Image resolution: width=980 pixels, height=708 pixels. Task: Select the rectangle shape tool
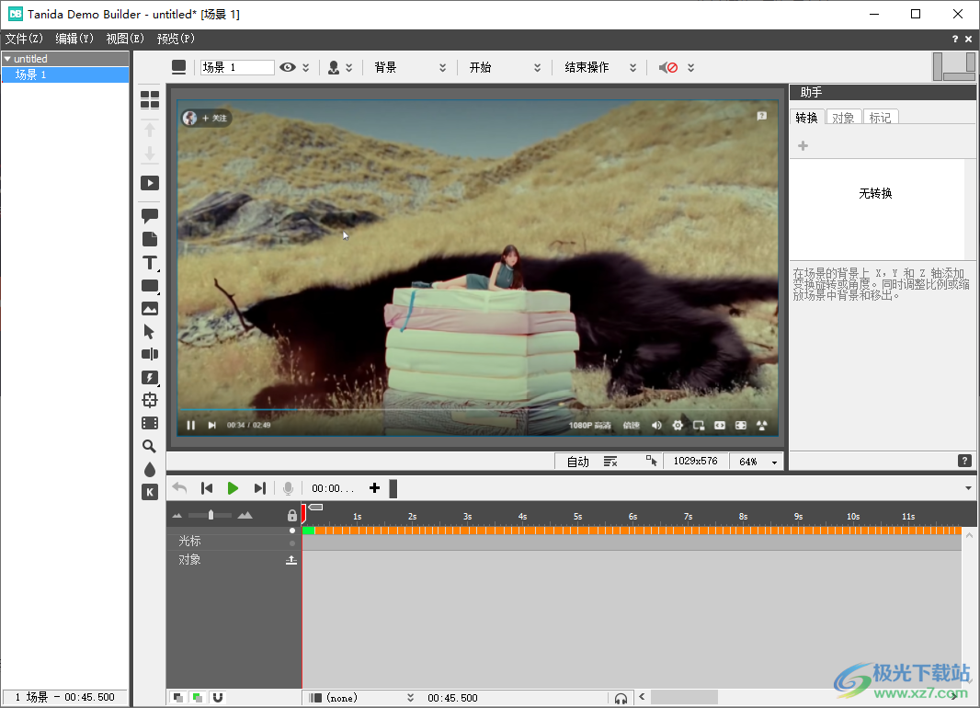(149, 286)
